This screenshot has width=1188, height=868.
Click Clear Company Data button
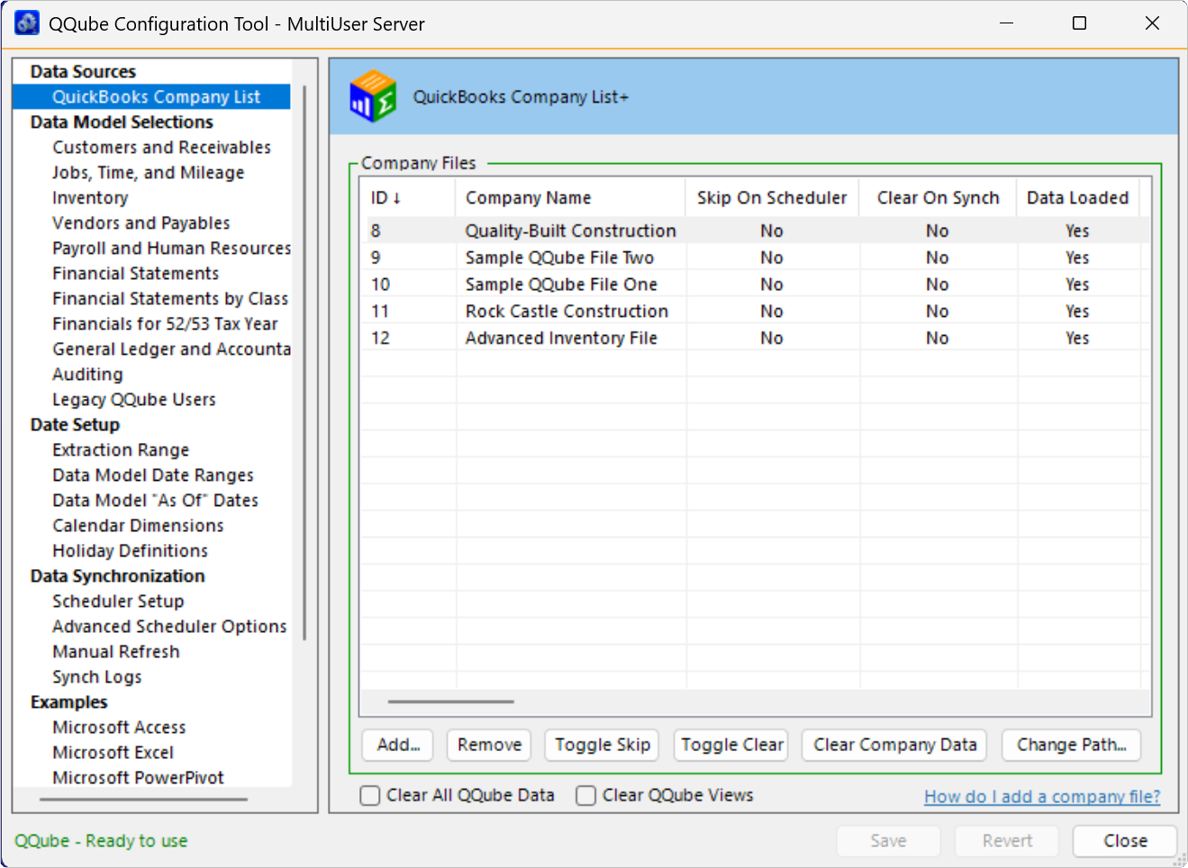pos(894,745)
